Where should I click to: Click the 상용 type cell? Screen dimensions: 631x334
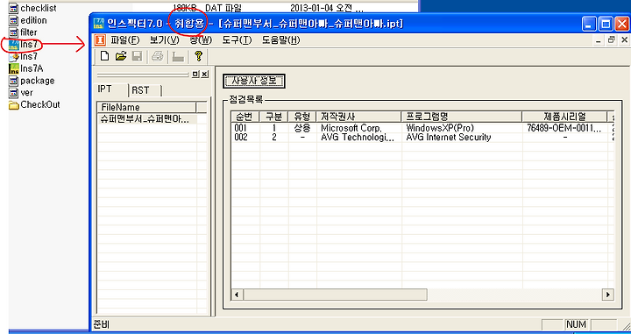302,128
